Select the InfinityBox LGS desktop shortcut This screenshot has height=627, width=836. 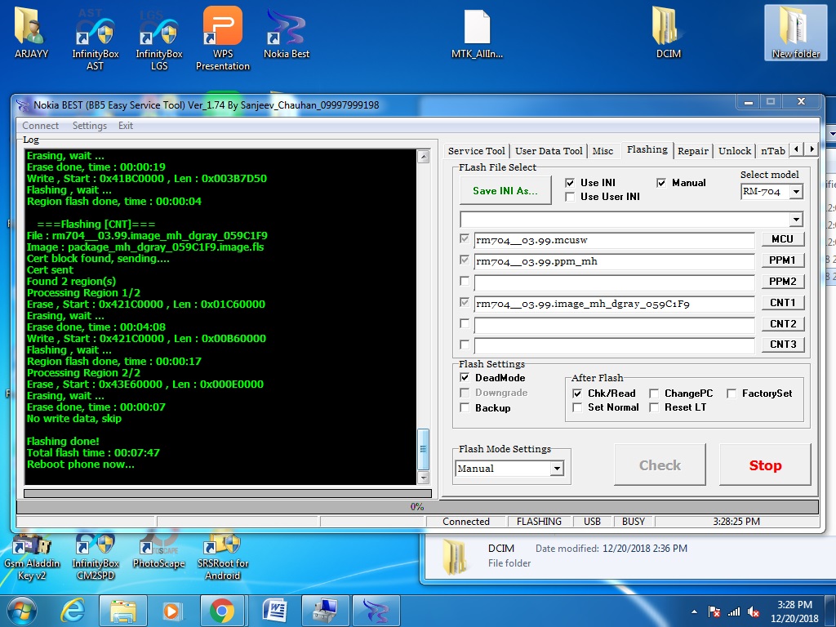point(159,39)
